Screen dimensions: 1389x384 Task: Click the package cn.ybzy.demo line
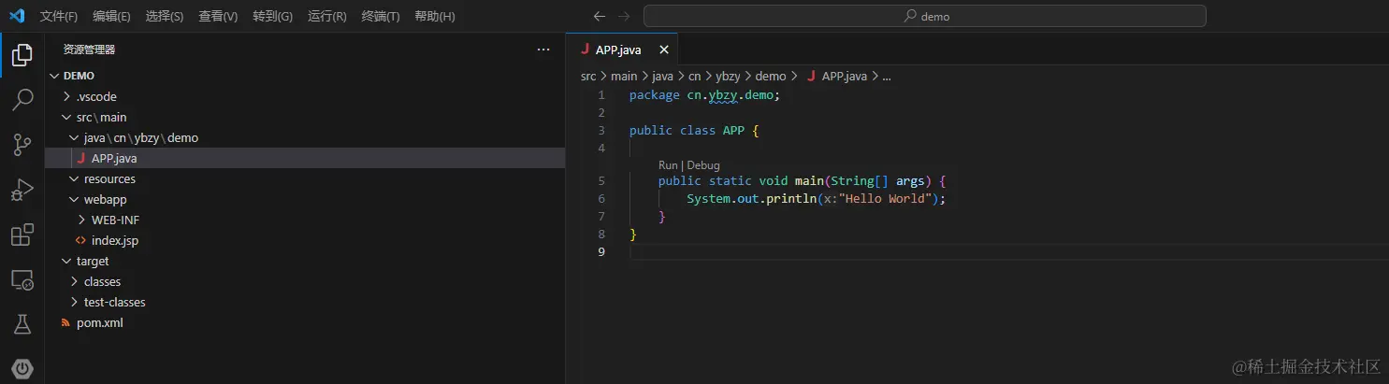(704, 95)
